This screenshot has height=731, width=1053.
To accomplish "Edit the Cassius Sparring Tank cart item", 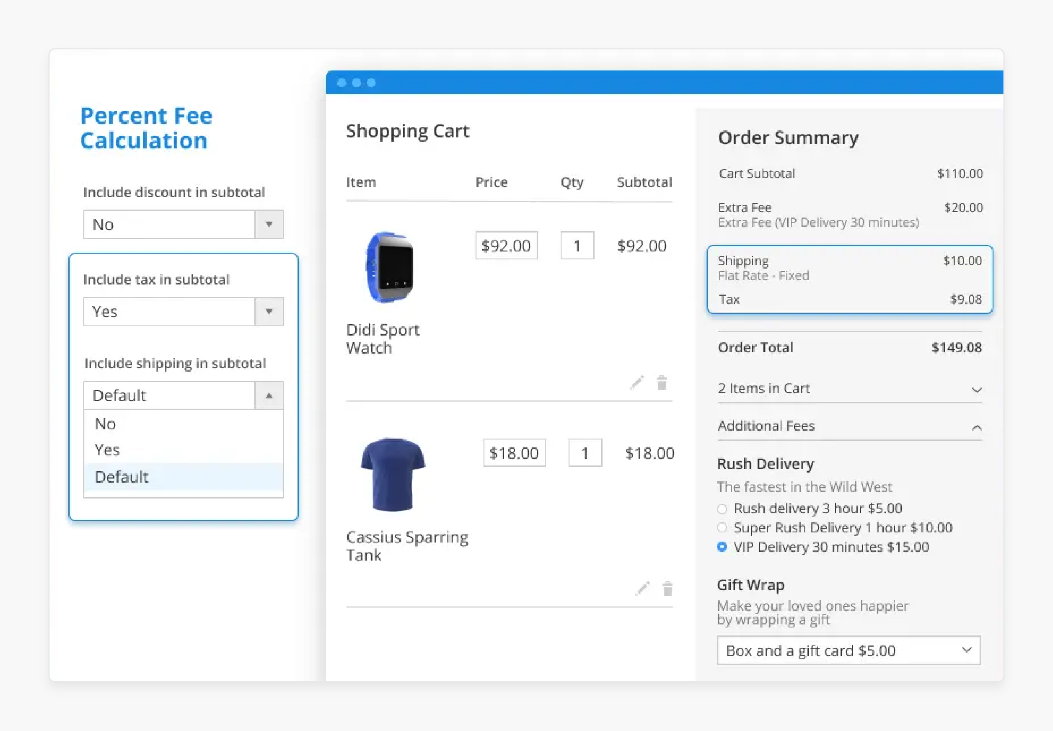I will (643, 589).
